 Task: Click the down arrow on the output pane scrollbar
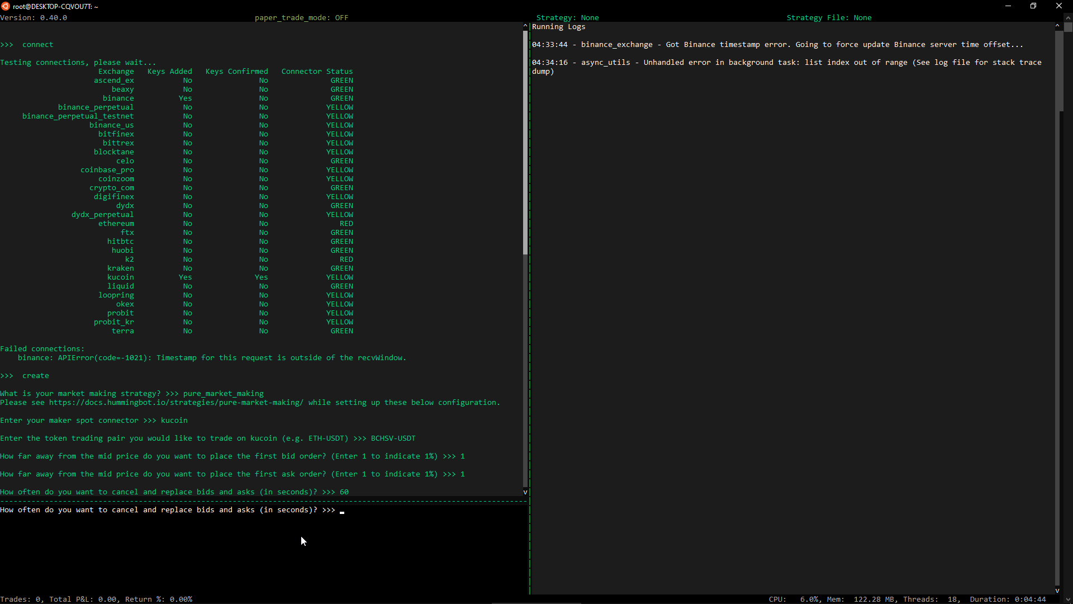(x=525, y=492)
